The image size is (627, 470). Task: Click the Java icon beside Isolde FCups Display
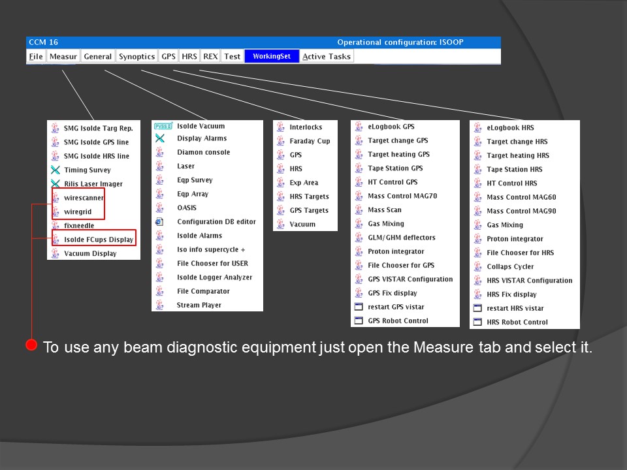(x=56, y=240)
